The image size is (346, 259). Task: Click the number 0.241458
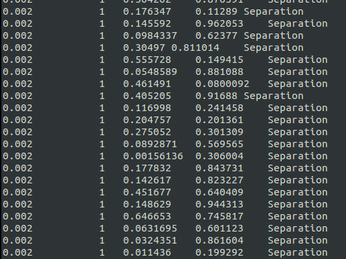click(x=220, y=108)
